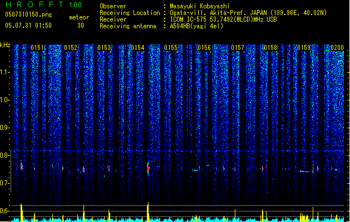Click the 'Receiving Location' field label
This screenshot has width=350, height=222.
coord(130,13)
